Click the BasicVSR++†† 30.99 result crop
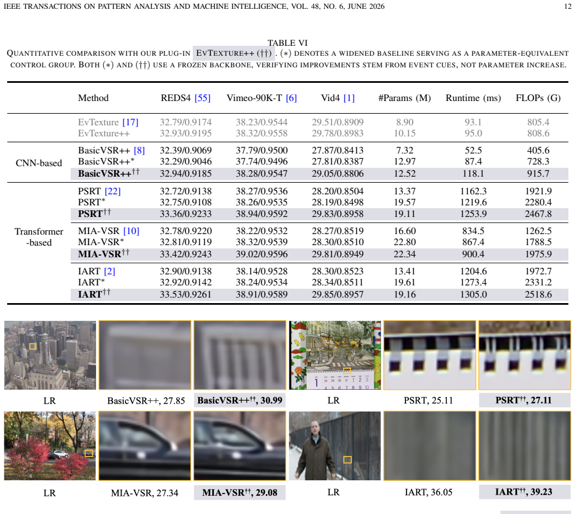Screen dimensions: 575x514 pos(240,355)
